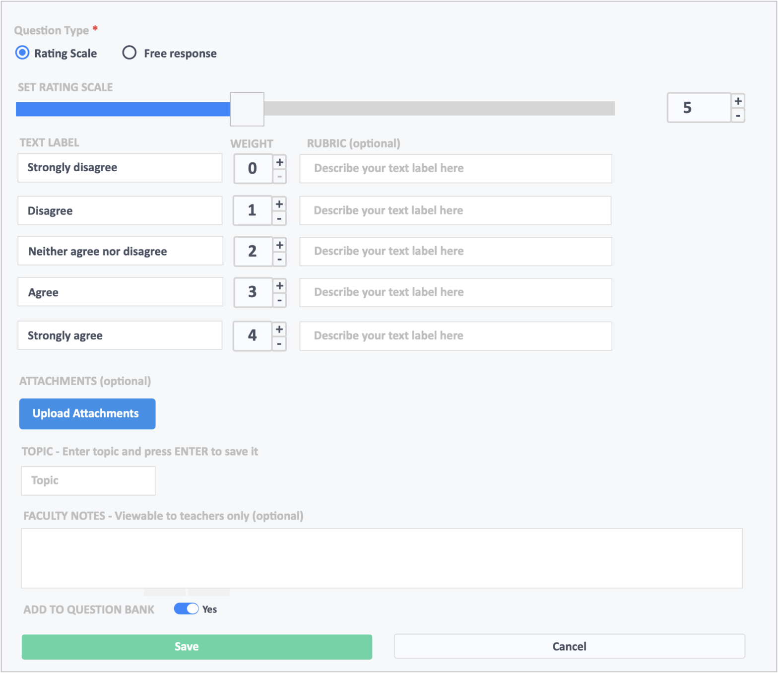Screen dimensions: 778x673
Task: Increase weight for Strongly disagree
Action: pos(280,162)
